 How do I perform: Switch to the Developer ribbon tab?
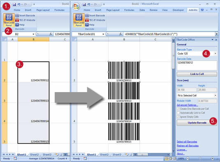point(178,10)
